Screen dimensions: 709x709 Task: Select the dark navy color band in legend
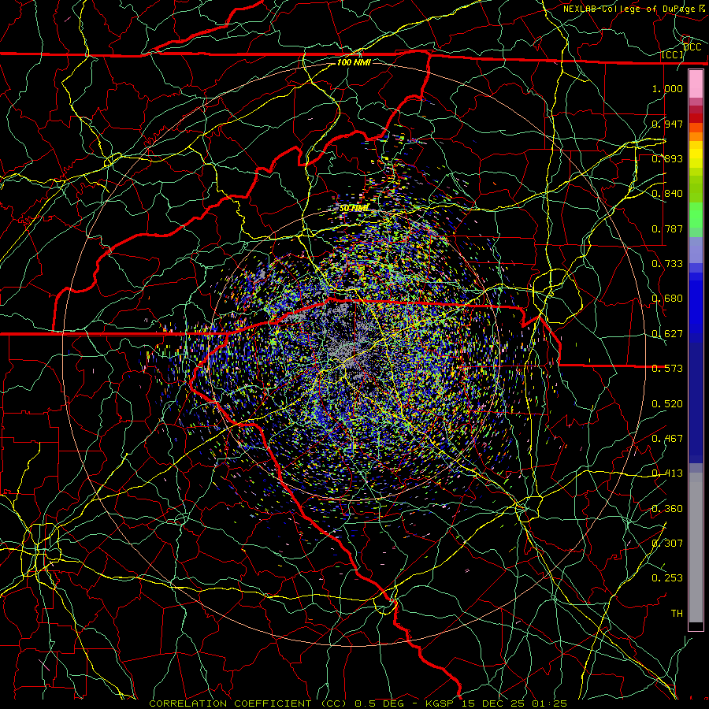click(696, 398)
